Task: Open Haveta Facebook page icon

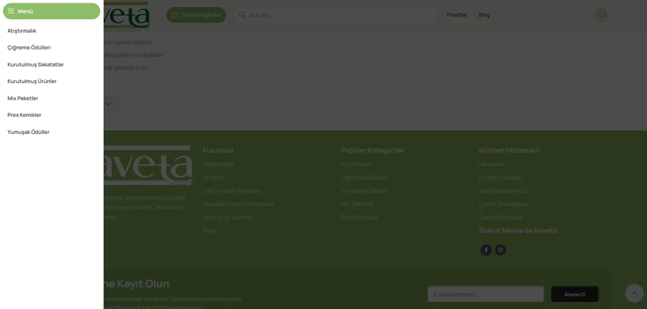Action: coord(486,250)
